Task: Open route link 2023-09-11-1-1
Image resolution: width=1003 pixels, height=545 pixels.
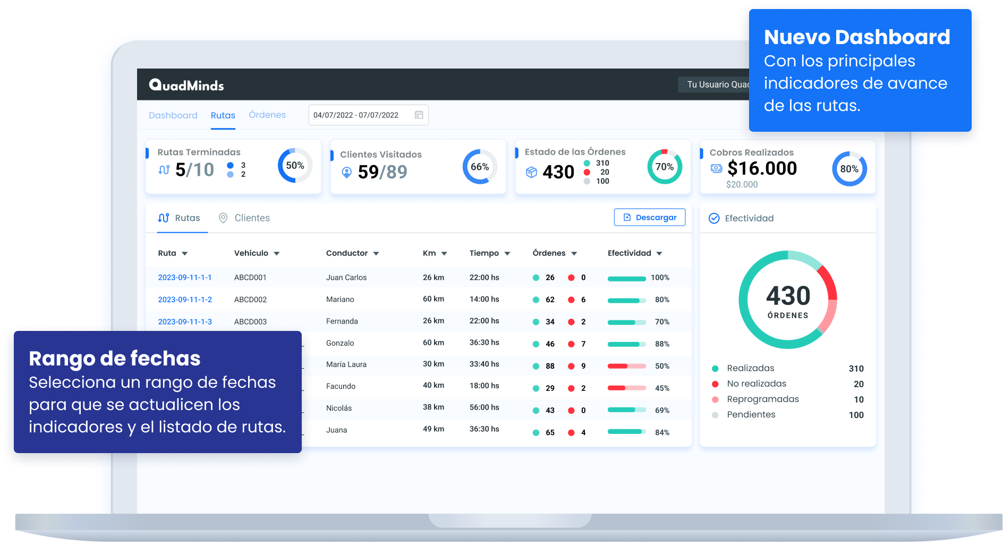Action: [185, 277]
